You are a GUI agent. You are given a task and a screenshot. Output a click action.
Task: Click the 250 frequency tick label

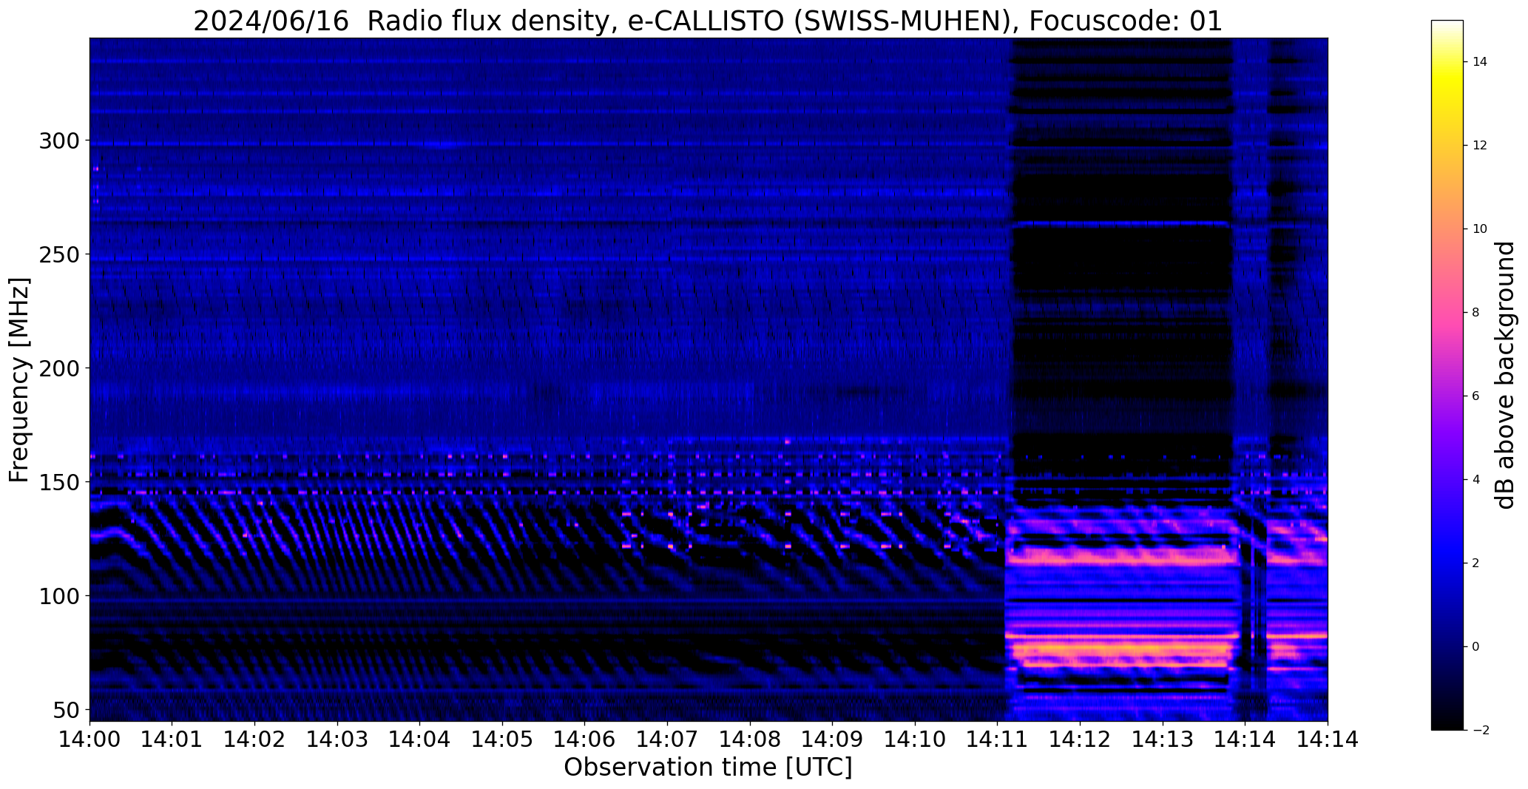click(x=58, y=254)
